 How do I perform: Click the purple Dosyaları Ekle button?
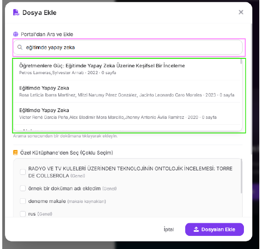[215, 229]
